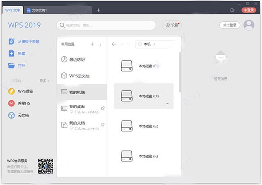The width and height of the screenshot is (262, 185).
Task: Click red 未登录 badge in title bar
Action: click(x=249, y=10)
